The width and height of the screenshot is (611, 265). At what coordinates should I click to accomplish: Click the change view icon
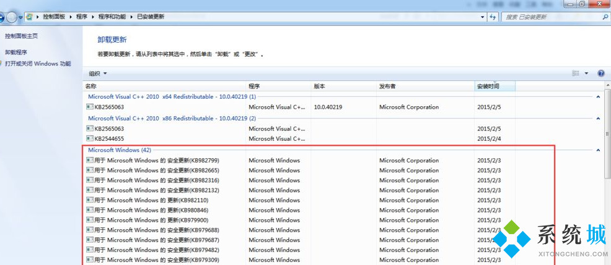(x=575, y=73)
